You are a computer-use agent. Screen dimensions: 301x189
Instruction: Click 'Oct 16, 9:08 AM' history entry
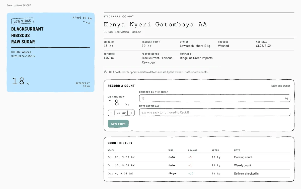(199, 165)
